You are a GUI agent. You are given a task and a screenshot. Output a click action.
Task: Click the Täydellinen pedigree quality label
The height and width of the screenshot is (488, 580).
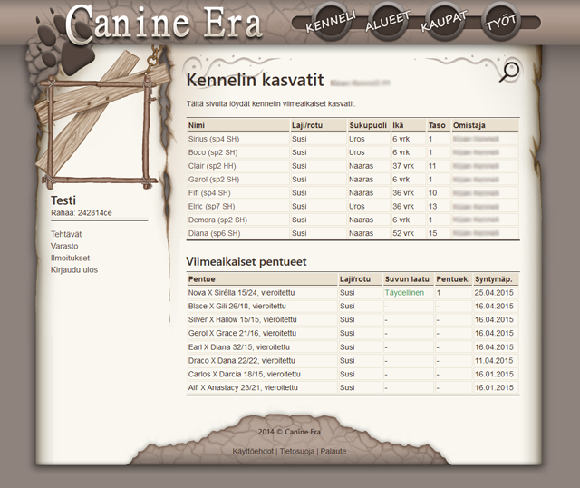pos(404,293)
